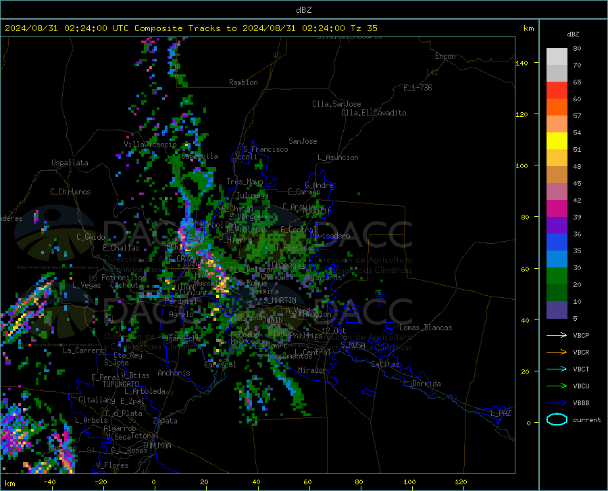Click the L_Dormida map label
608x491 pixels.
[422, 384]
